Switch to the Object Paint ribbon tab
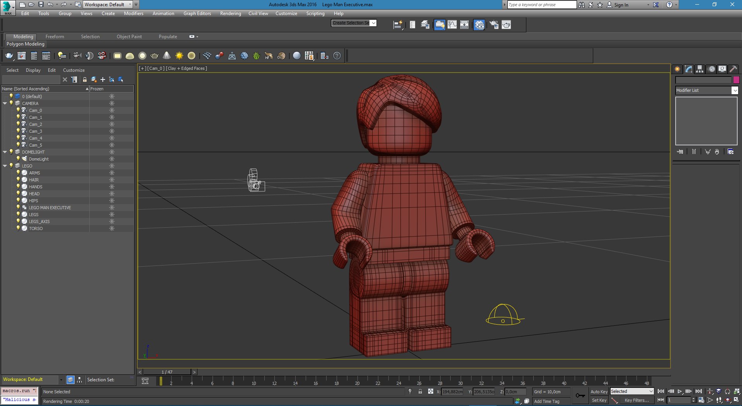The width and height of the screenshot is (742, 406). (129, 37)
